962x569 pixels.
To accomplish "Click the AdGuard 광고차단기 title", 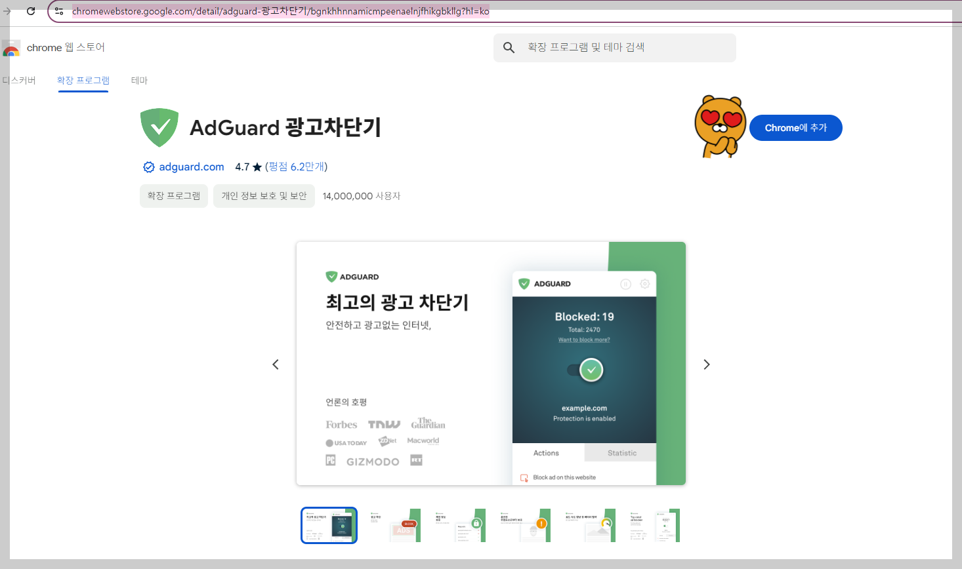I will click(x=285, y=127).
